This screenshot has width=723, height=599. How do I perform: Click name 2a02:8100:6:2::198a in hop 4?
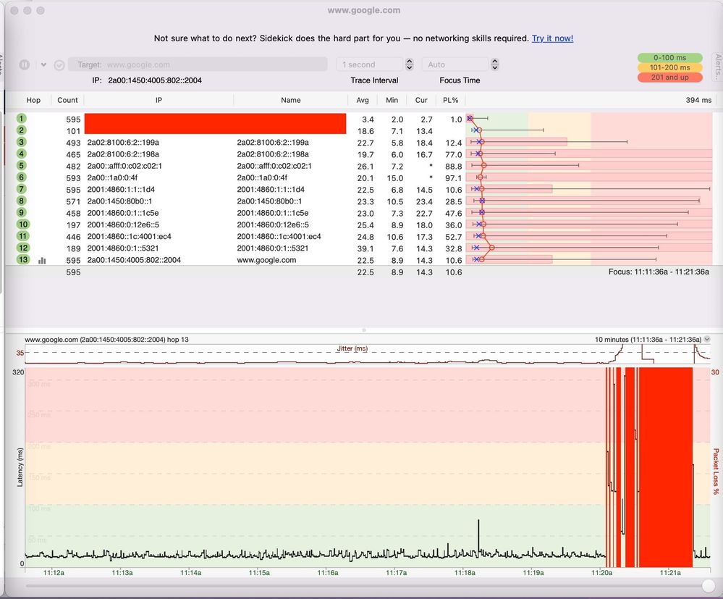(x=273, y=154)
